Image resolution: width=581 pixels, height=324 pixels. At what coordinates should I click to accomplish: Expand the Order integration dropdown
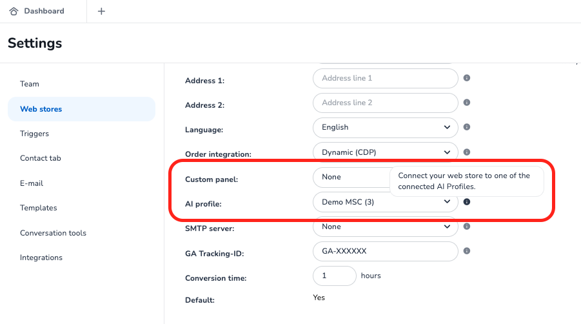[385, 152]
